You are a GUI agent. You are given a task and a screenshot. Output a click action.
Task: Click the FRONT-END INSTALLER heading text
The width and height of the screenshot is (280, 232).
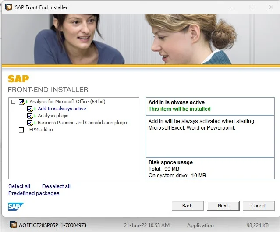point(48,90)
